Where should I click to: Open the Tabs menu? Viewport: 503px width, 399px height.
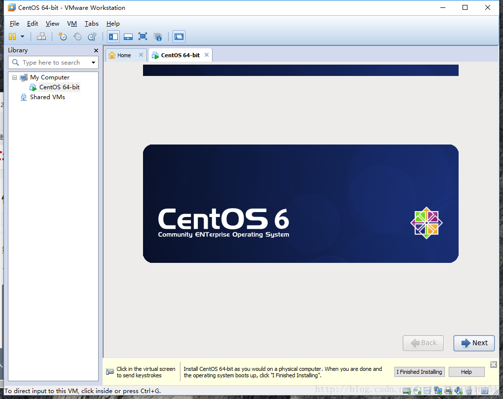click(91, 23)
